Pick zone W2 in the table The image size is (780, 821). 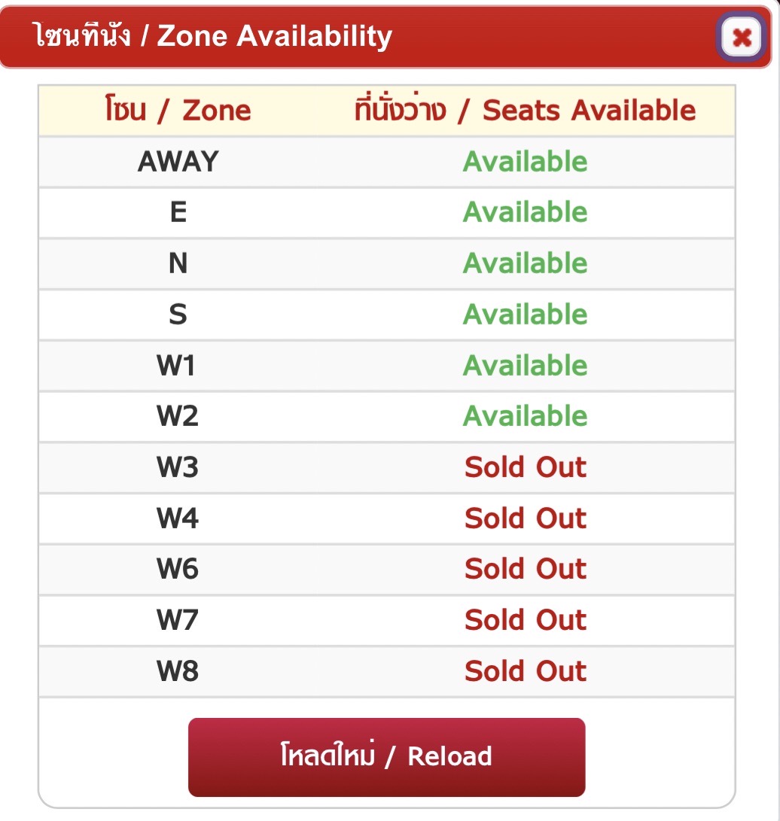pyautogui.click(x=178, y=416)
